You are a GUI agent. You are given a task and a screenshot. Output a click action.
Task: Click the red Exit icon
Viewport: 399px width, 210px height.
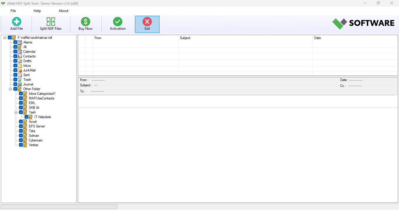[147, 22]
